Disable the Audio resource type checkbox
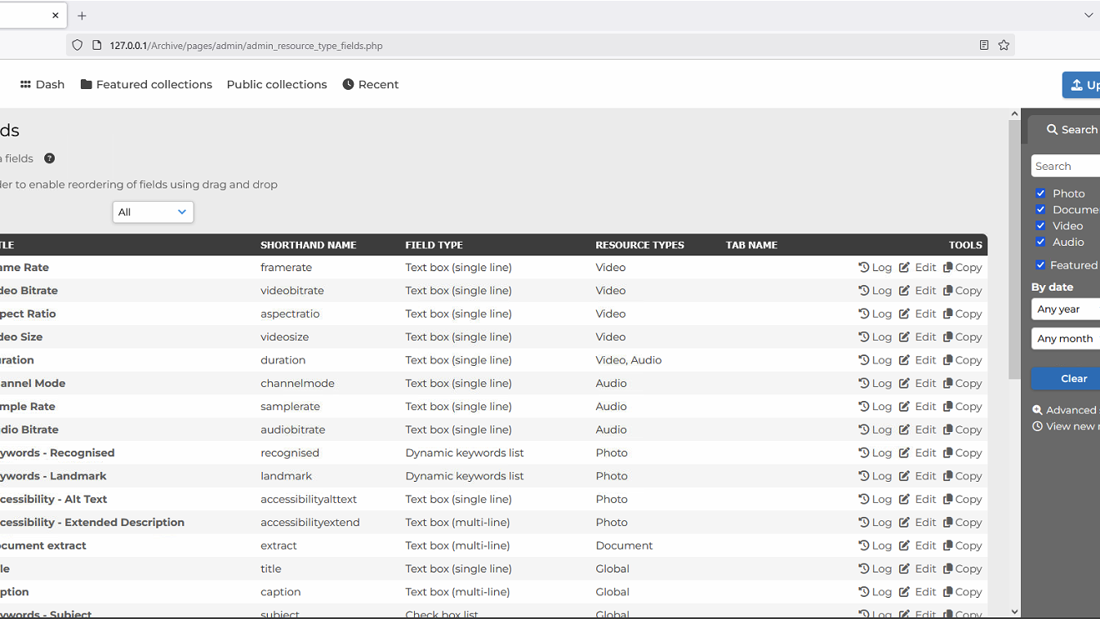This screenshot has height=619, width=1100. point(1040,242)
